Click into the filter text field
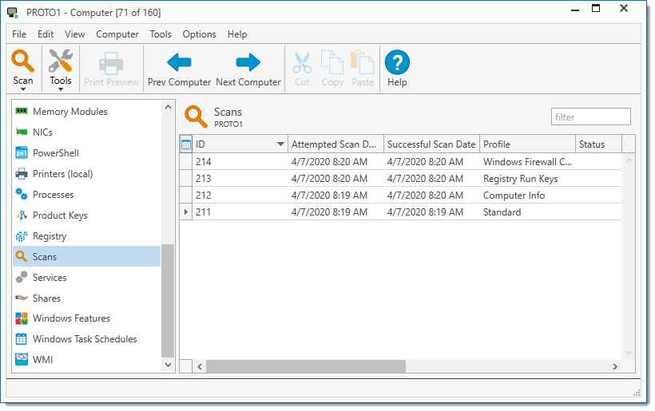The image size is (655, 411). (590, 117)
